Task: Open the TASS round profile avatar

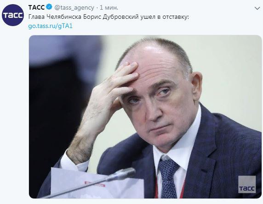Action: point(13,15)
